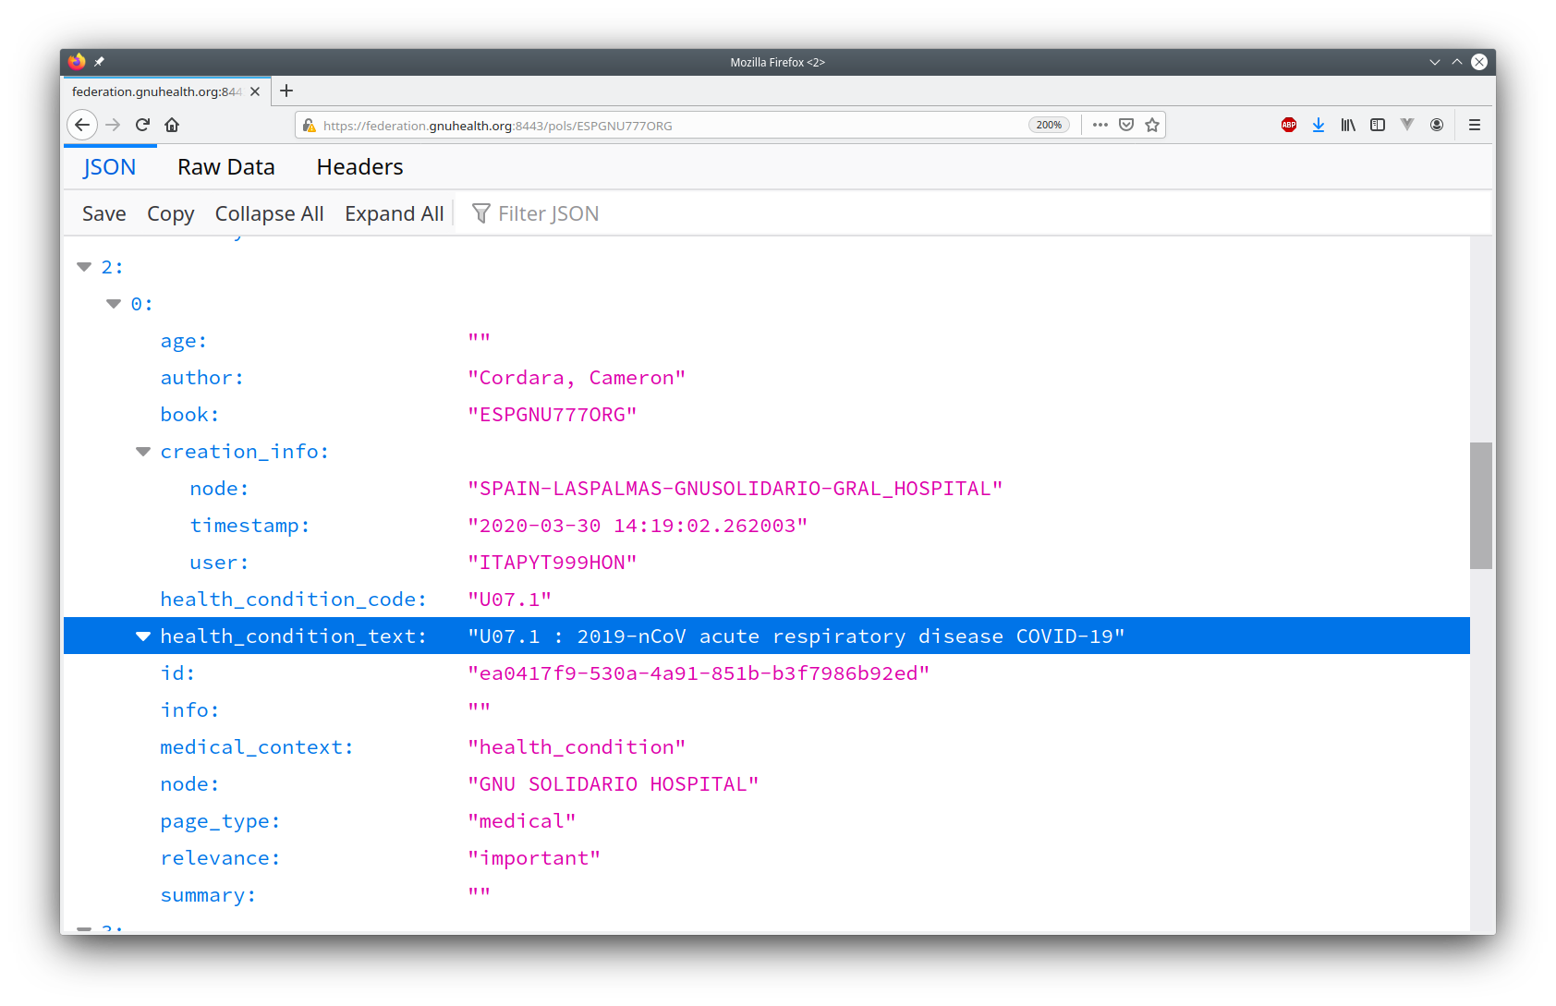This screenshot has height=1006, width=1556.
Task: Click the browser back arrow button
Action: coord(82,125)
